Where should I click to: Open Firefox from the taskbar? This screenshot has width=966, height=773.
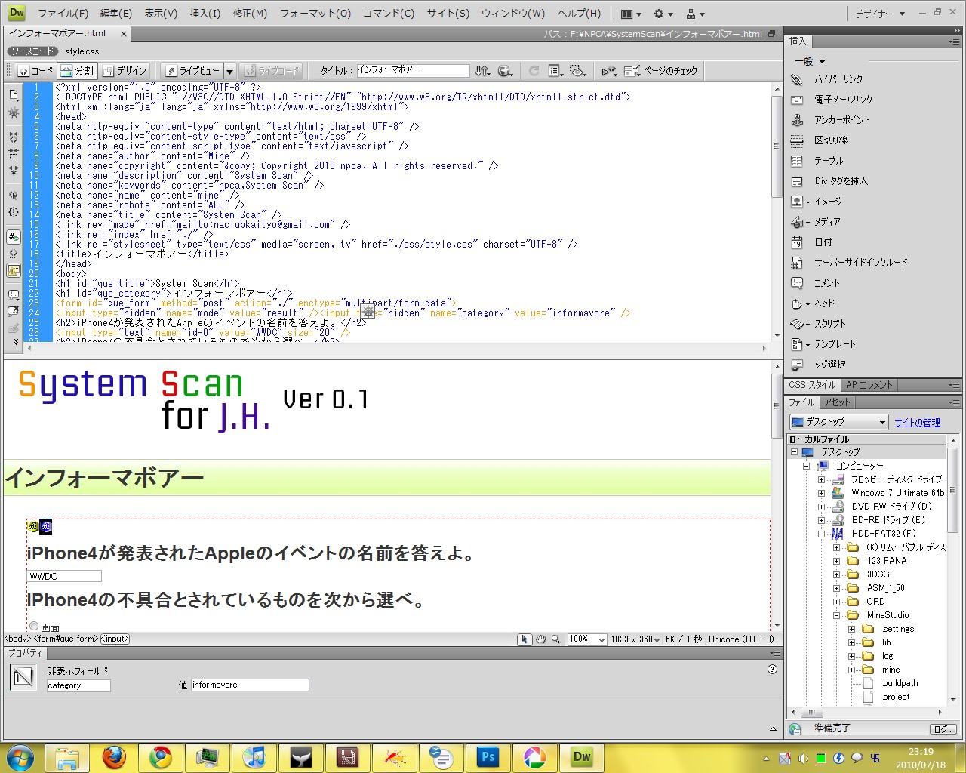(114, 757)
